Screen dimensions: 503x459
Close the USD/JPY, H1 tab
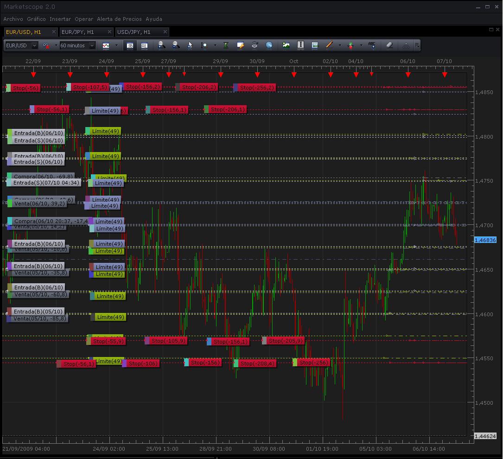coord(165,32)
